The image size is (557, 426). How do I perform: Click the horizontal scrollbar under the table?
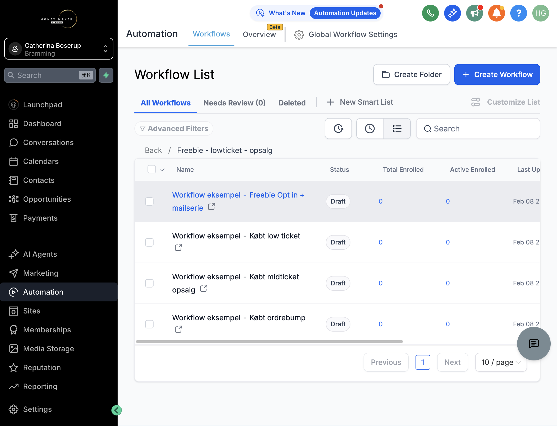(x=269, y=342)
